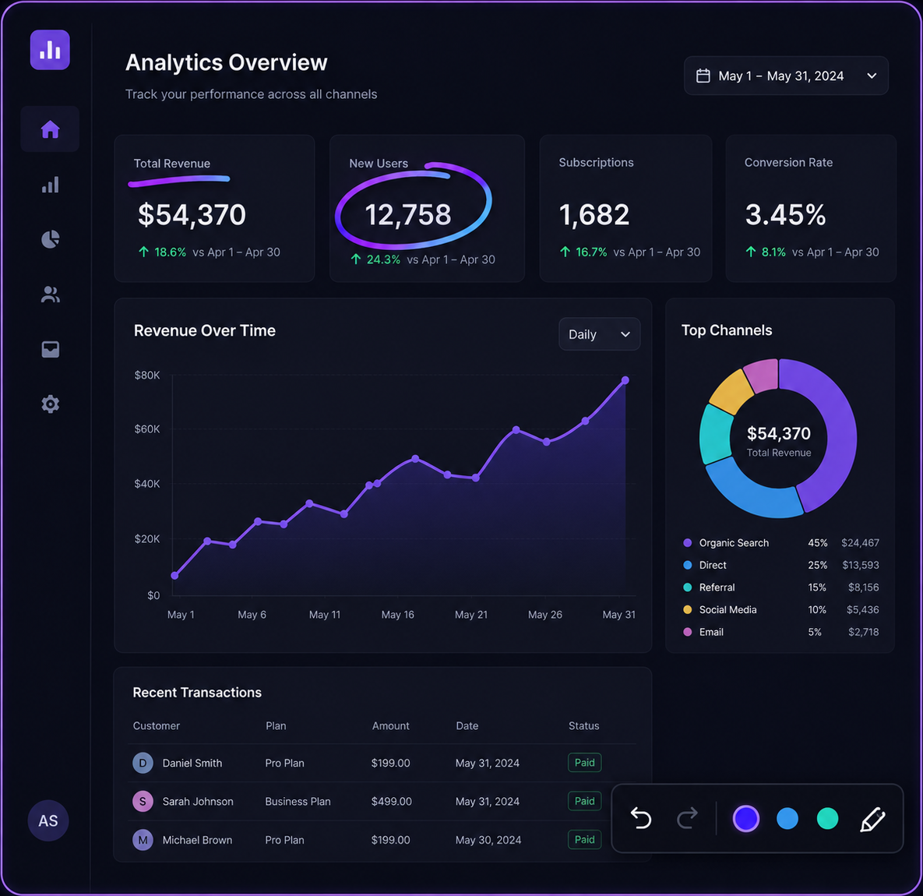This screenshot has height=896, width=923.
Task: Open the bar chart analytics sidebar icon
Action: click(x=50, y=185)
